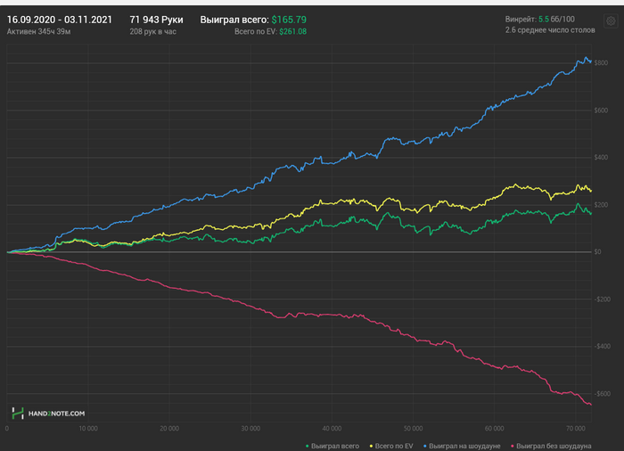
Task: Click the '10 000' hands axis label
Action: pos(88,429)
